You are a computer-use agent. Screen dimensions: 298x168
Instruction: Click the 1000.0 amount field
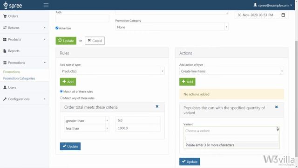pyautogui.click(x=138, y=128)
